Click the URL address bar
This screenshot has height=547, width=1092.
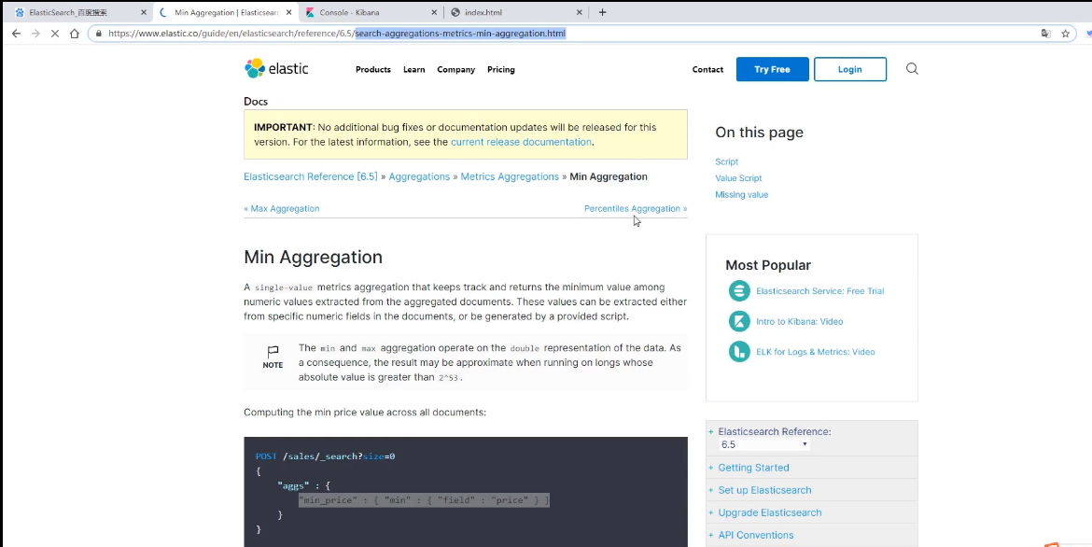coord(560,34)
